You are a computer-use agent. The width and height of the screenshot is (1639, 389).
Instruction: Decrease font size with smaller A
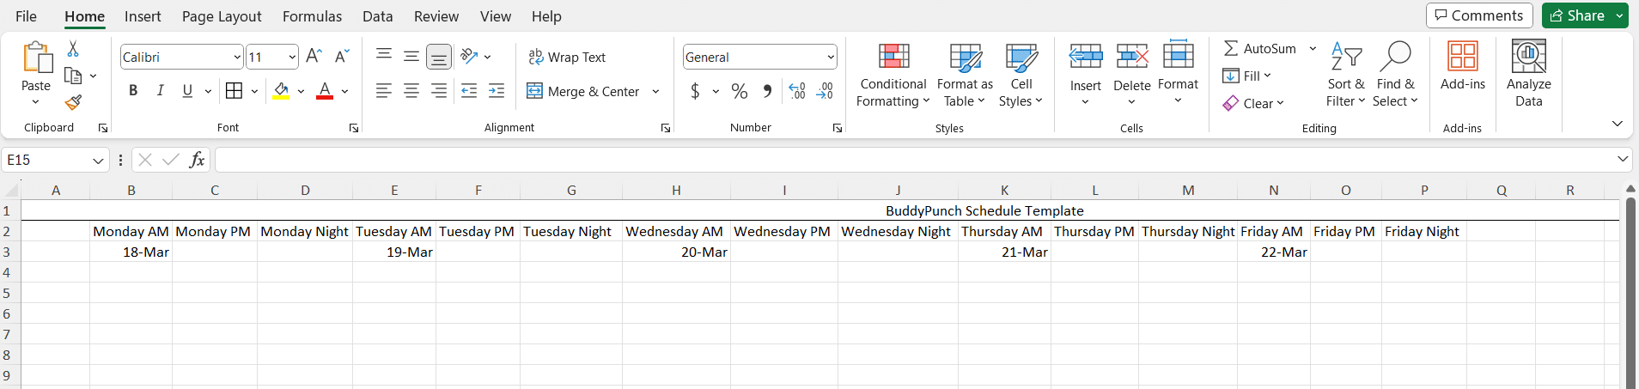point(342,57)
